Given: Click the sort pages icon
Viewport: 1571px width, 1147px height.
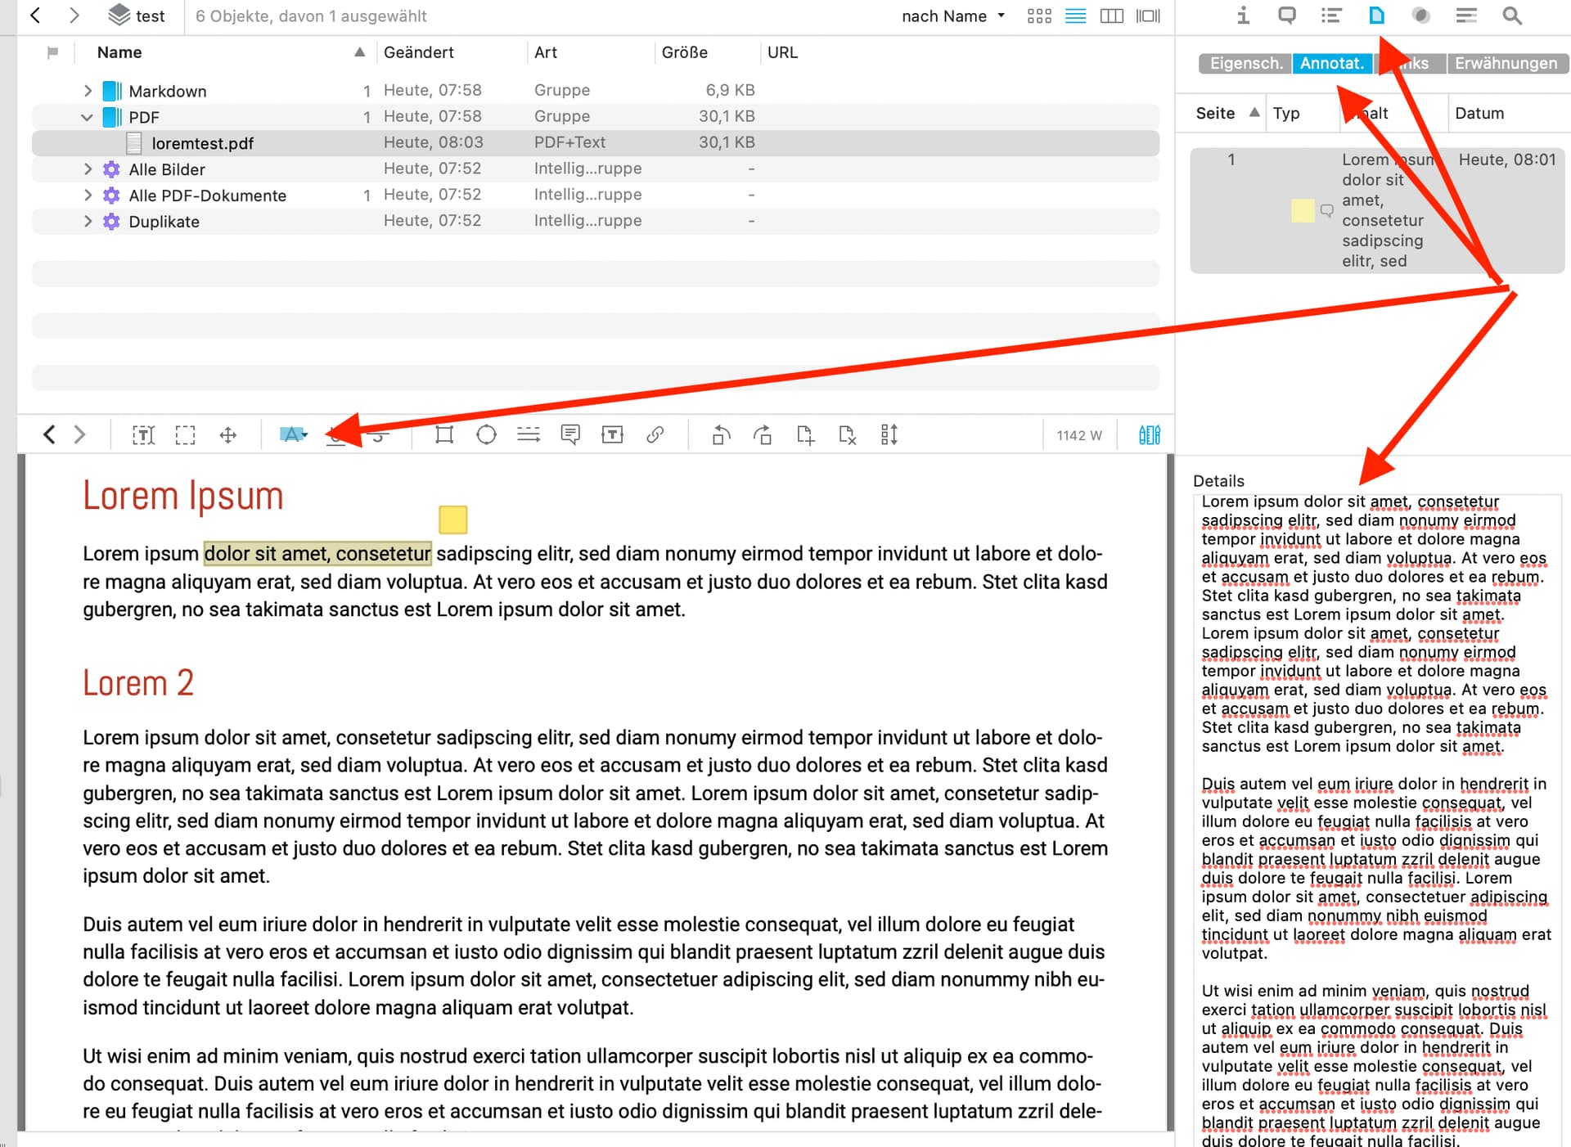Looking at the screenshot, I should [x=889, y=434].
